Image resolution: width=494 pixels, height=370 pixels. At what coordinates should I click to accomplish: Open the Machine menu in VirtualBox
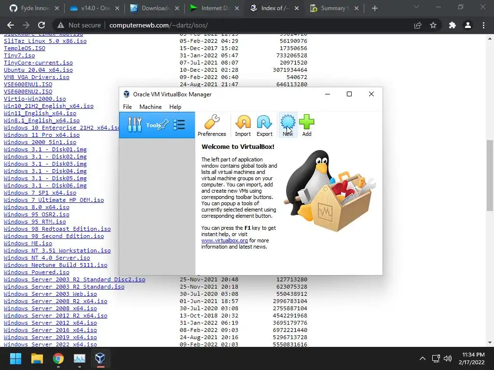click(x=151, y=107)
